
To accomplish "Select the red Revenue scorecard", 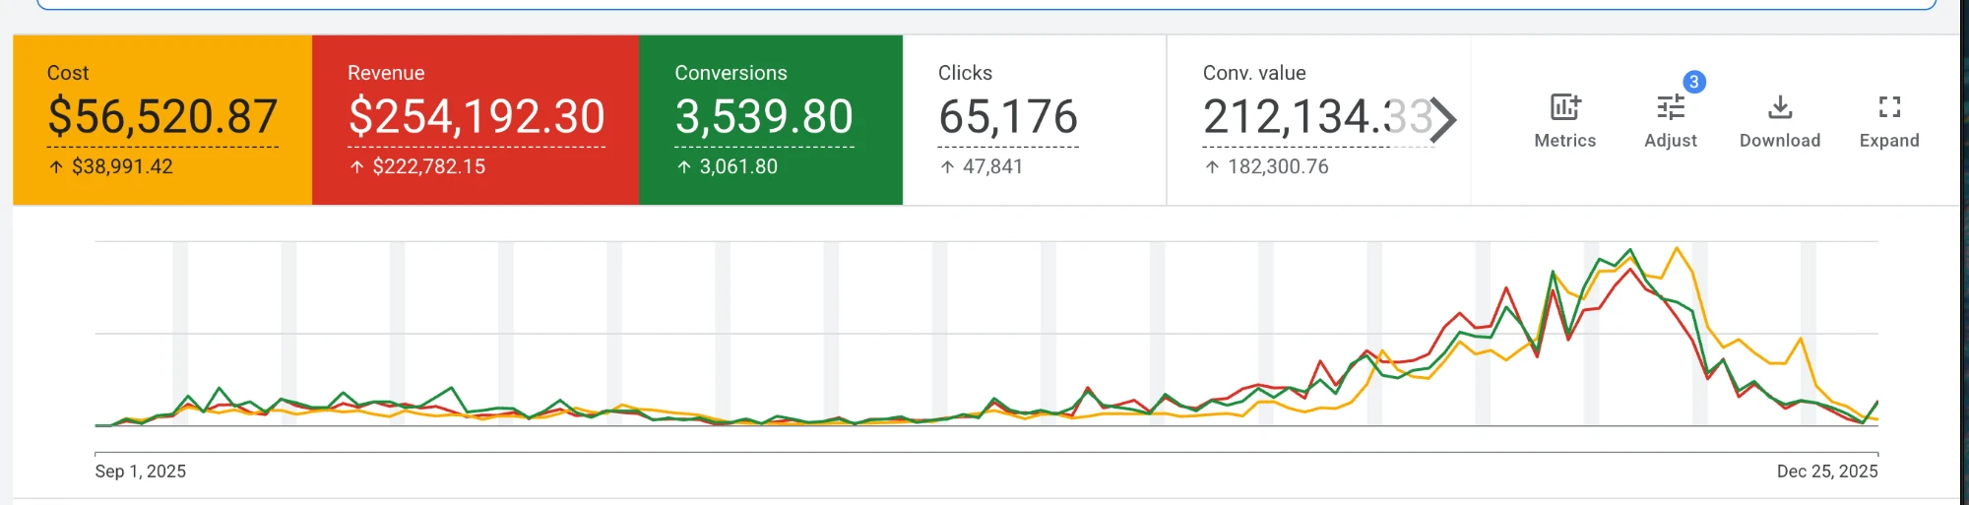I will click(476, 120).
